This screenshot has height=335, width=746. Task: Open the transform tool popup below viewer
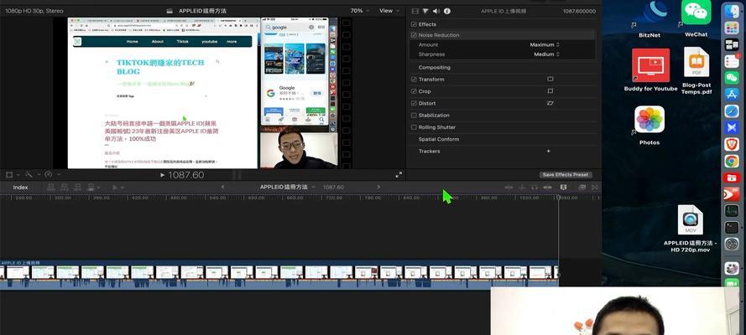click(13, 175)
